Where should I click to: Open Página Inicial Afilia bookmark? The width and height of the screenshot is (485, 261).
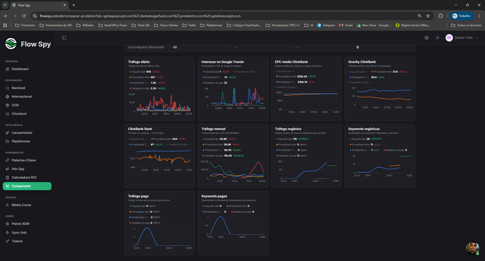(413, 25)
